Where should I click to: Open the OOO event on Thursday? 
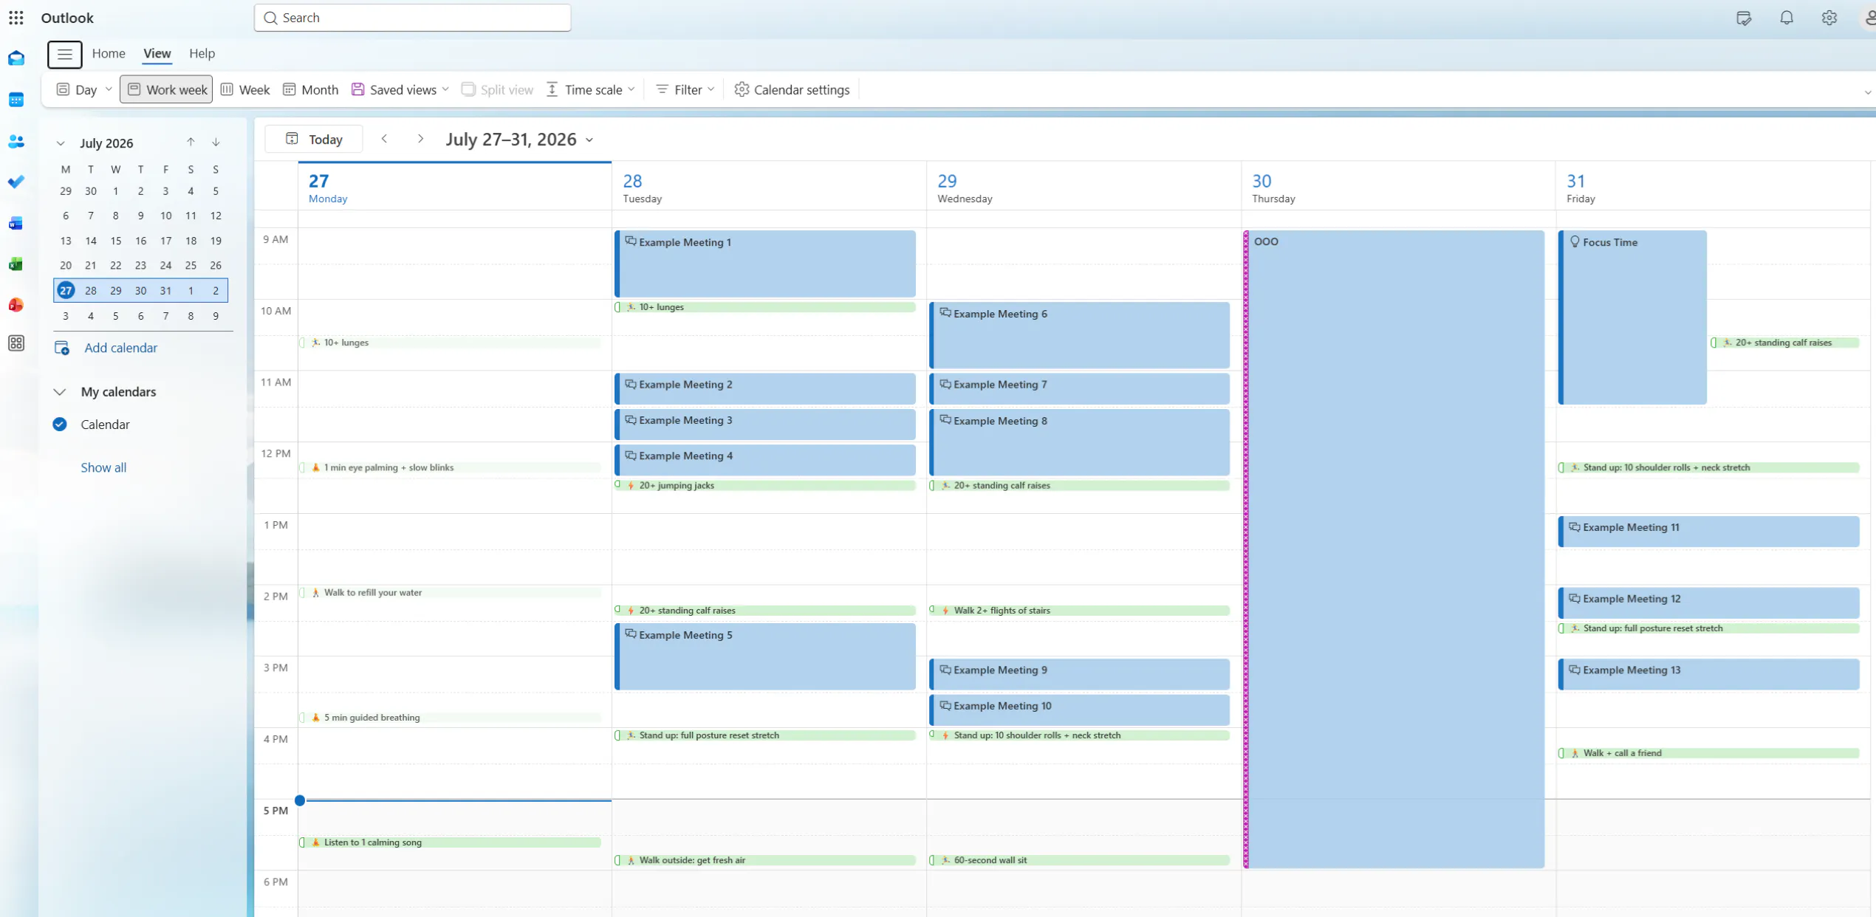point(1394,549)
